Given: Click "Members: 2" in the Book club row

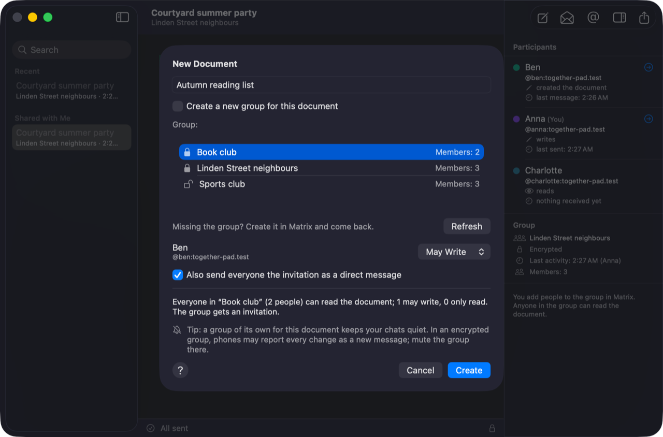Looking at the screenshot, I should point(457,152).
